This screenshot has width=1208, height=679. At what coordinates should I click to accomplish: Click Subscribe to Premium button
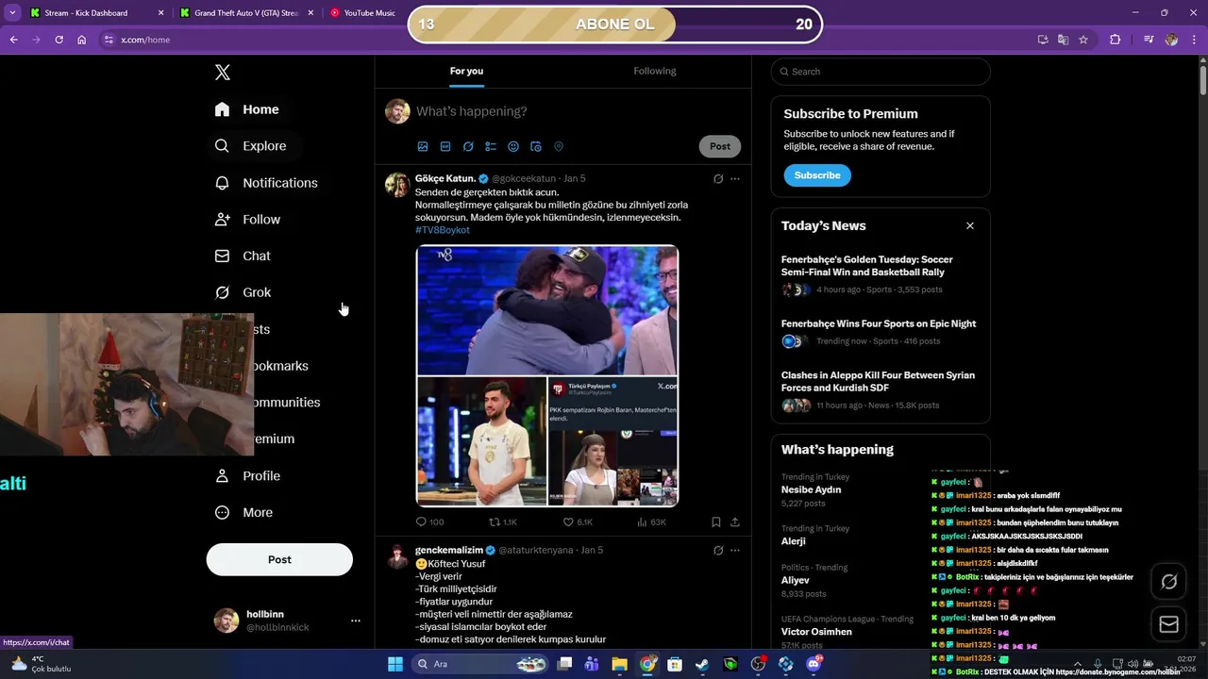(817, 175)
